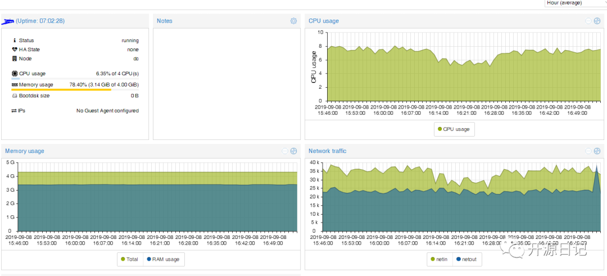Click the undo zoom minus icon in Network traffic panel
607x276 pixels.
tap(588, 151)
